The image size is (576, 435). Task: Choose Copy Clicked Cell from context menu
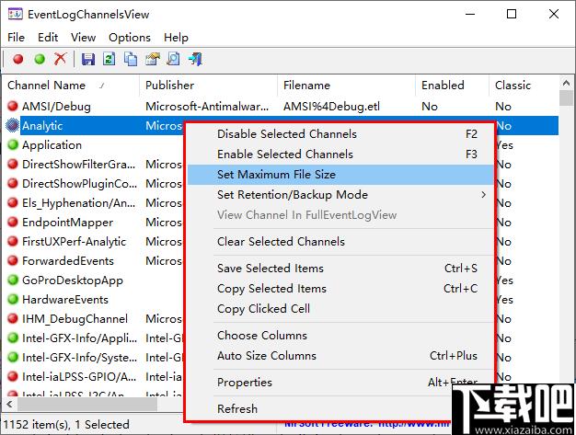[340, 309]
